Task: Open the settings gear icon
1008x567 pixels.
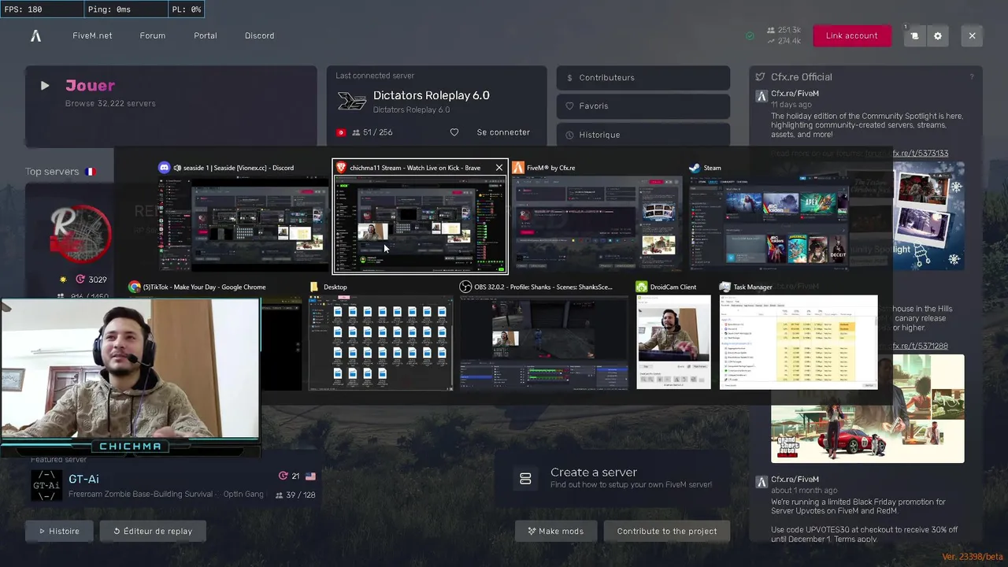Action: (937, 35)
